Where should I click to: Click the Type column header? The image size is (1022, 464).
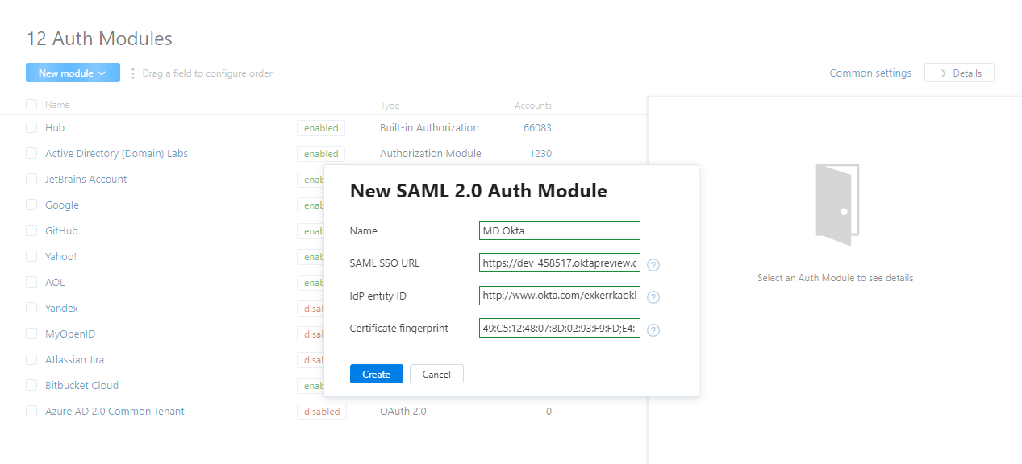pos(390,105)
